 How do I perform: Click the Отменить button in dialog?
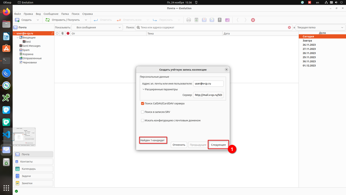tap(179, 145)
